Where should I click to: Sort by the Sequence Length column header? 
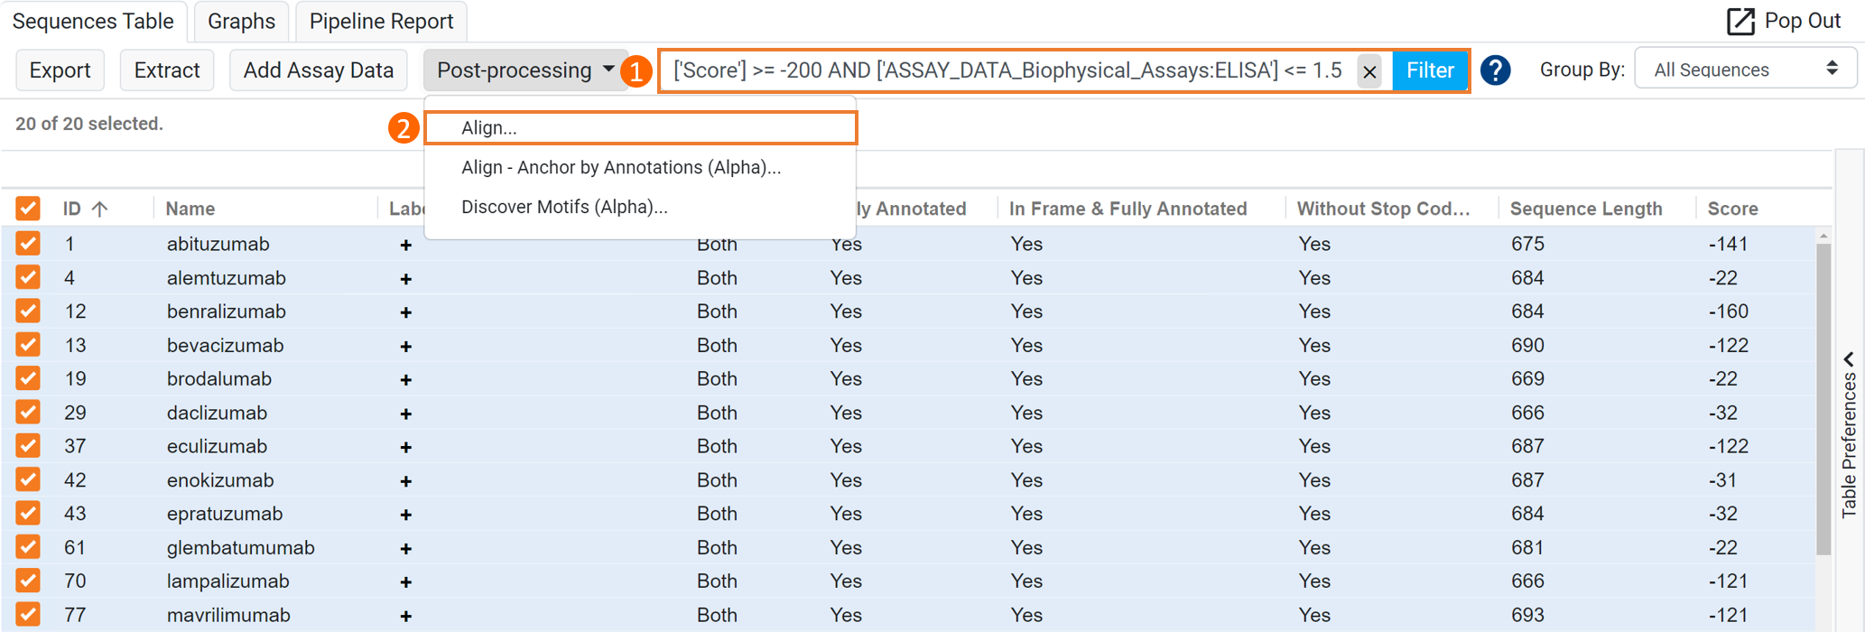(x=1586, y=209)
